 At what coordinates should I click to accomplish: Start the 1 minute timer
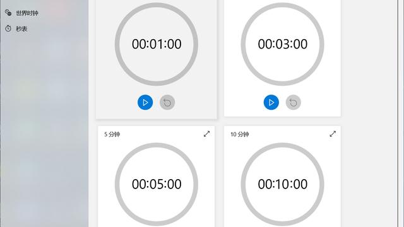point(145,102)
